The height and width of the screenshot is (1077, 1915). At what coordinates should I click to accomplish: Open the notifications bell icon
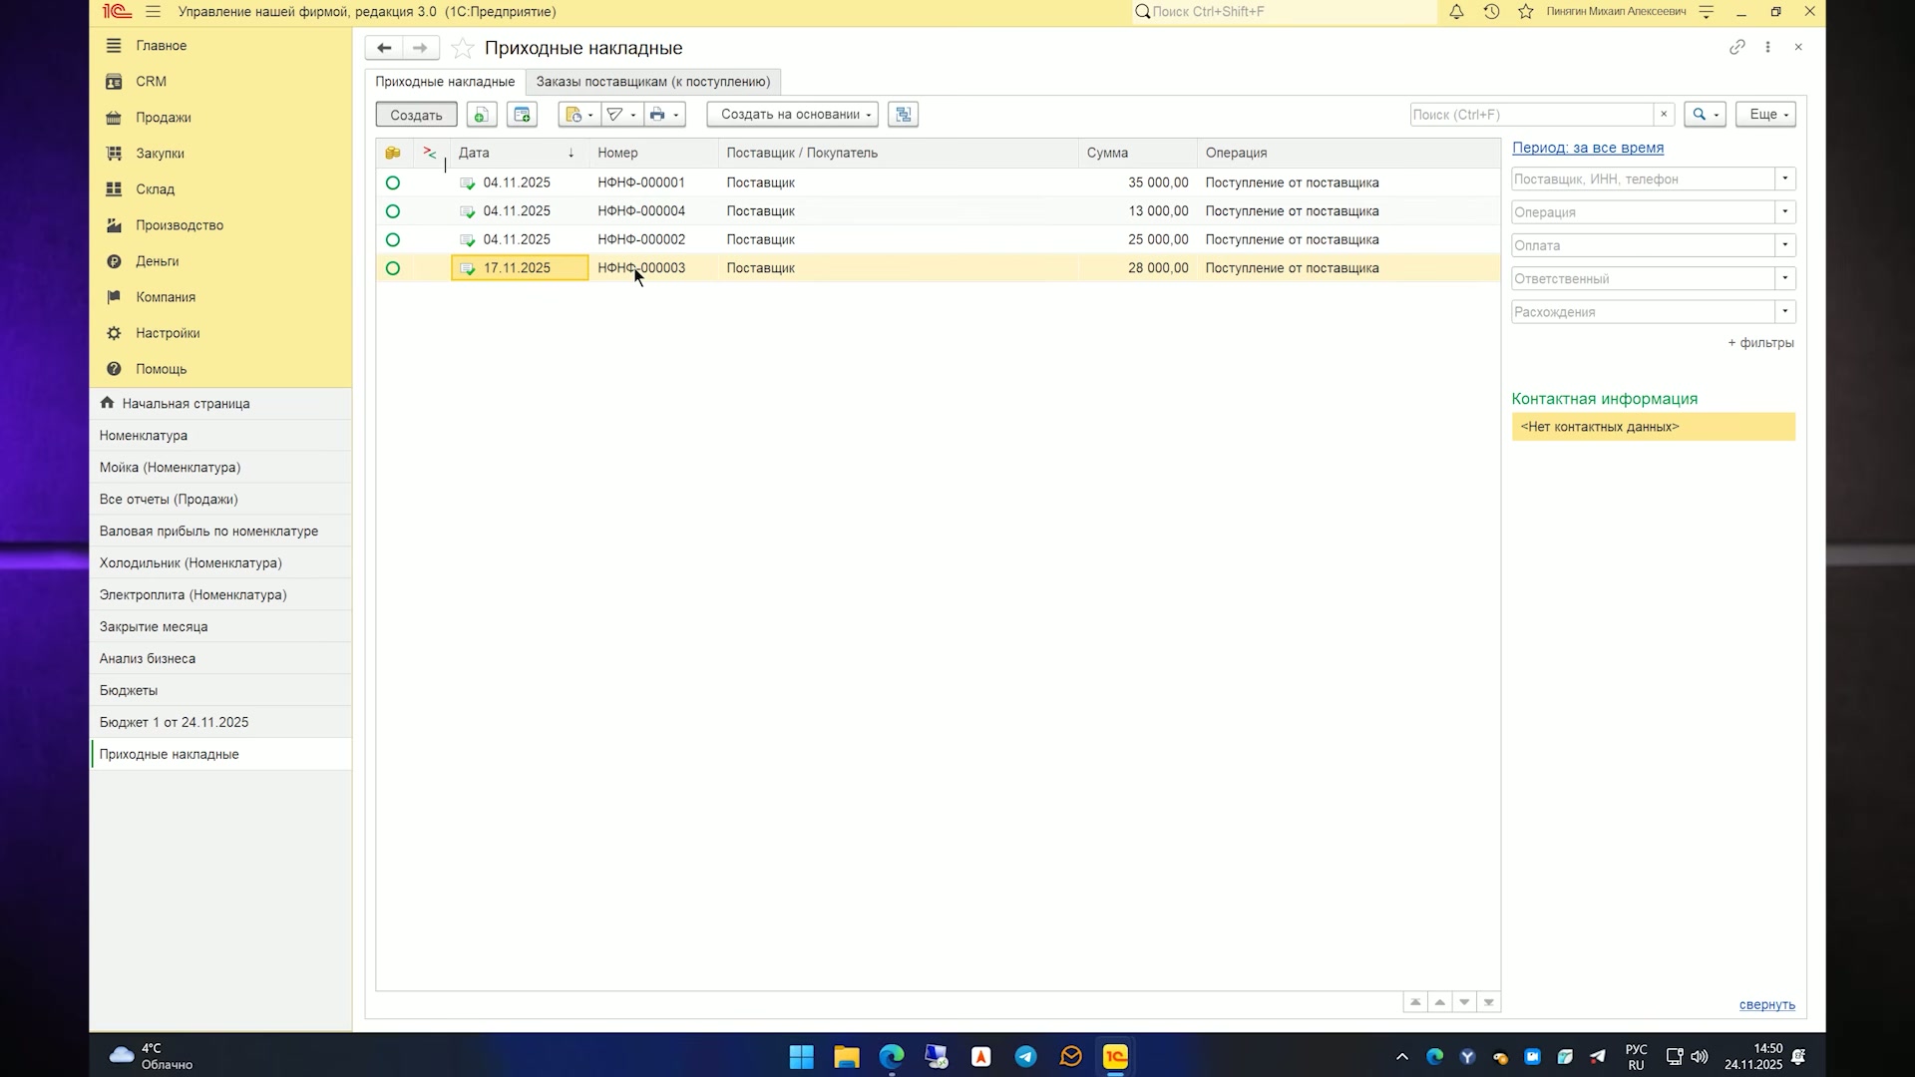1456,12
